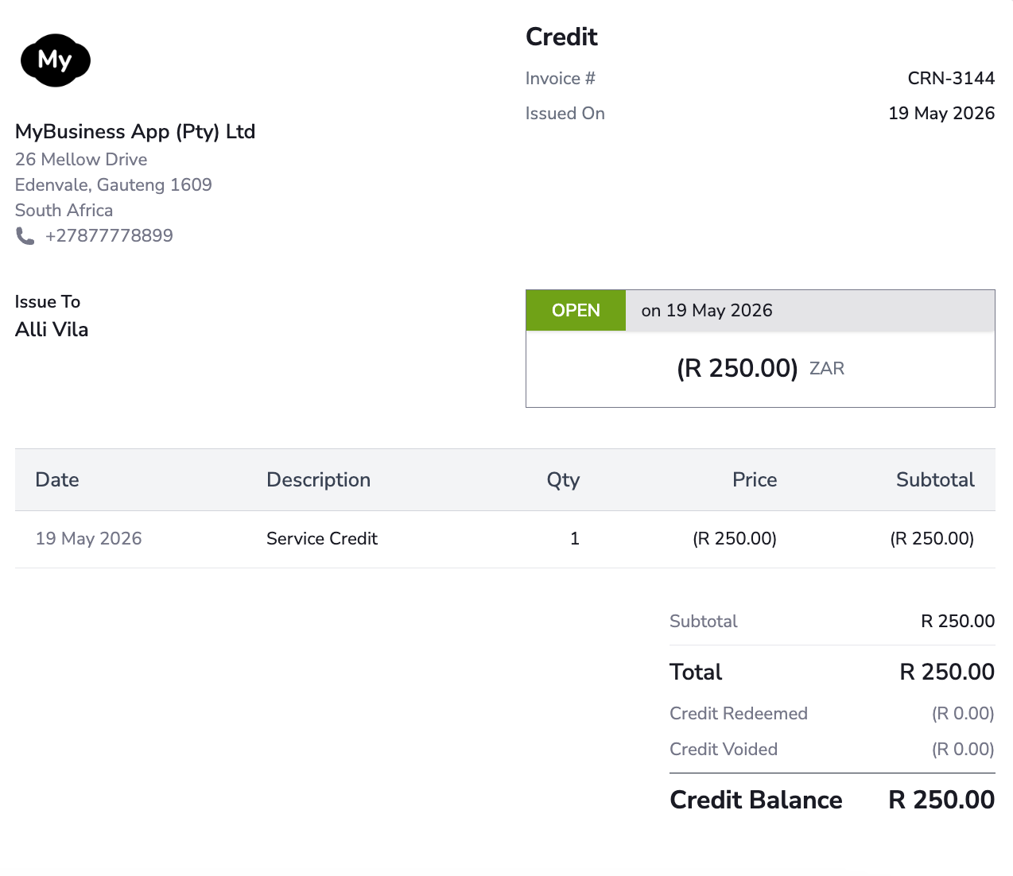The width and height of the screenshot is (1013, 876).
Task: Click the phone handset icon
Action: tap(25, 236)
